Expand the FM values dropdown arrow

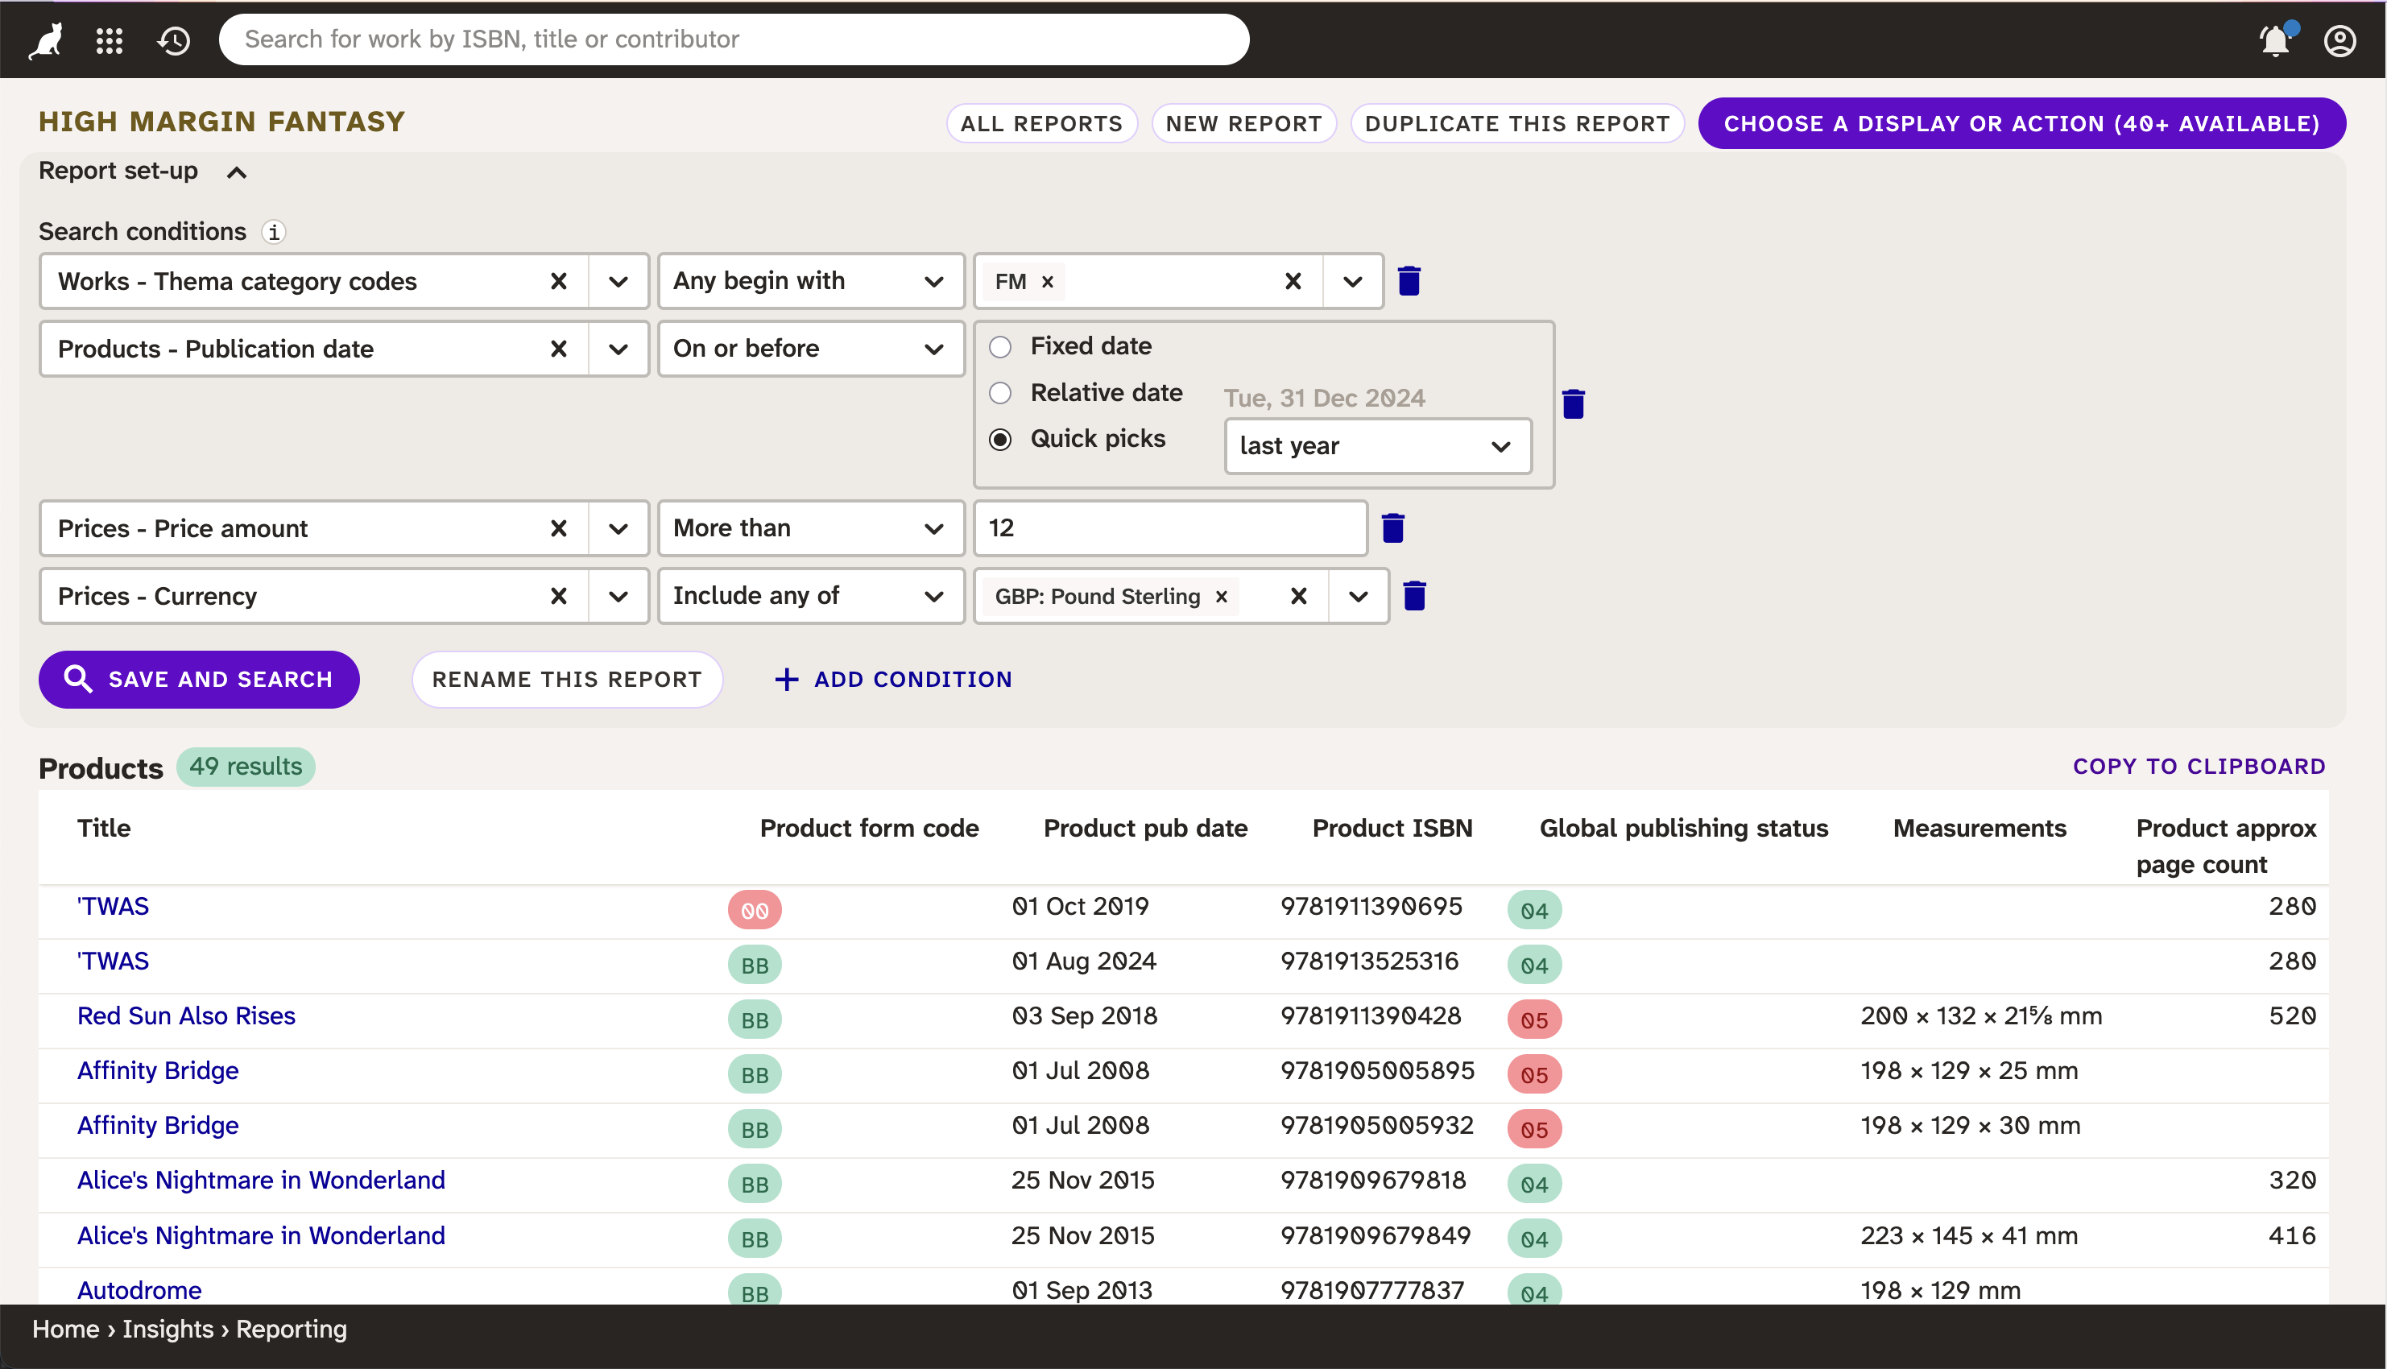tap(1352, 281)
